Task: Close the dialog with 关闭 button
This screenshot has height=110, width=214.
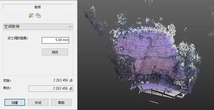Action: (x=38, y=102)
